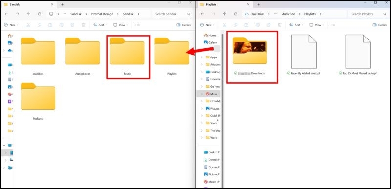Screen dimensions: 391x189
Task: Click the Cut icon in Playlists toolbar
Action: point(224,25)
